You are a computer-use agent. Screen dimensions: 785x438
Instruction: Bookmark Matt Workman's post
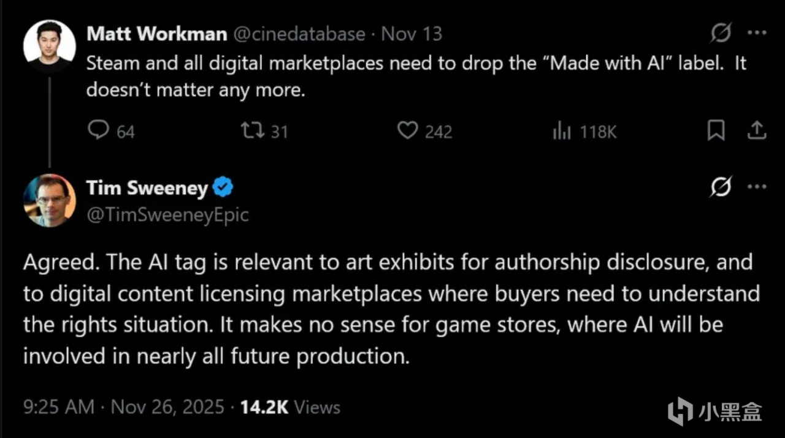click(x=716, y=130)
